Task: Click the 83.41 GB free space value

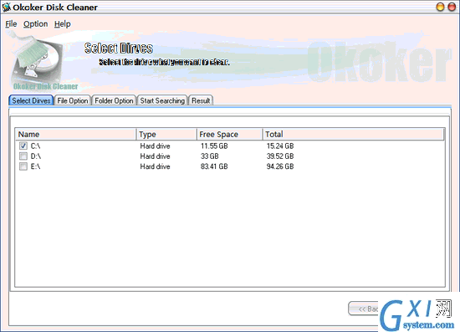Action: point(214,166)
